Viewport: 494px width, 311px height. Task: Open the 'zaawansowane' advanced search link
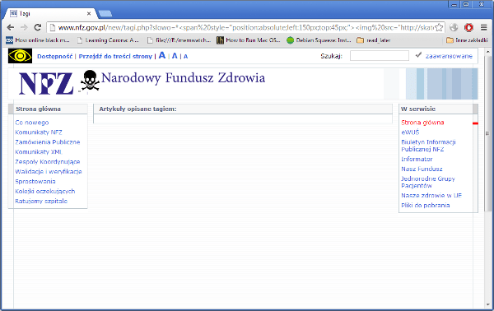tap(449, 56)
